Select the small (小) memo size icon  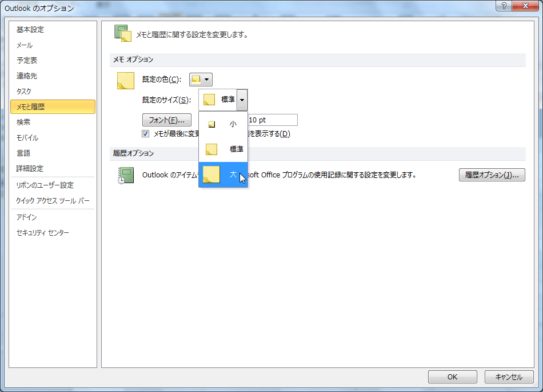211,124
